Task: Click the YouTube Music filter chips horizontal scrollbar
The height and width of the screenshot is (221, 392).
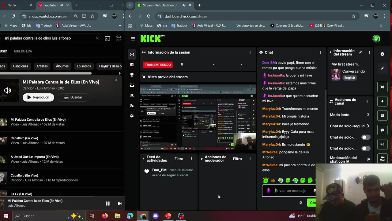Action: pyautogui.click(x=46, y=73)
